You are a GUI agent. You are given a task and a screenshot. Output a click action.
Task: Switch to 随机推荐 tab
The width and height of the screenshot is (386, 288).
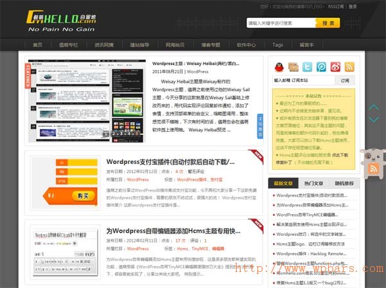(344, 183)
